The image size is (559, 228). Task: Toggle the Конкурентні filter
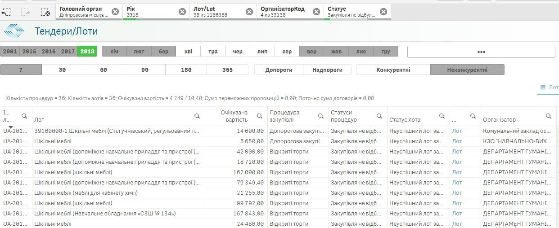pyautogui.click(x=393, y=70)
